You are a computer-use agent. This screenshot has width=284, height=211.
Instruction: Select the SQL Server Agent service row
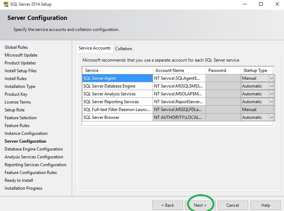(x=118, y=78)
